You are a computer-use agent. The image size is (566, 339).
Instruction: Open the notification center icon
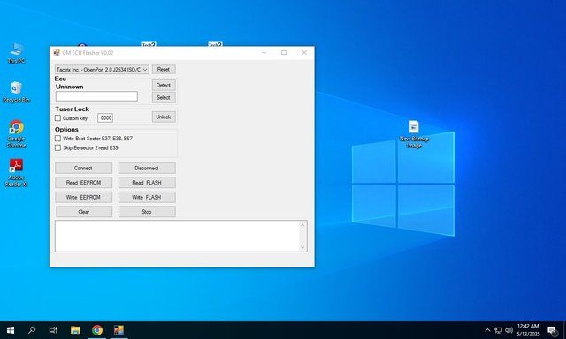[x=553, y=330]
